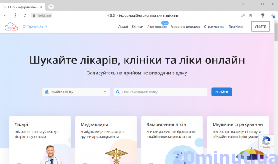278x164 pixels.
Task: Click the helsi.me address text
Action: coord(44,15)
